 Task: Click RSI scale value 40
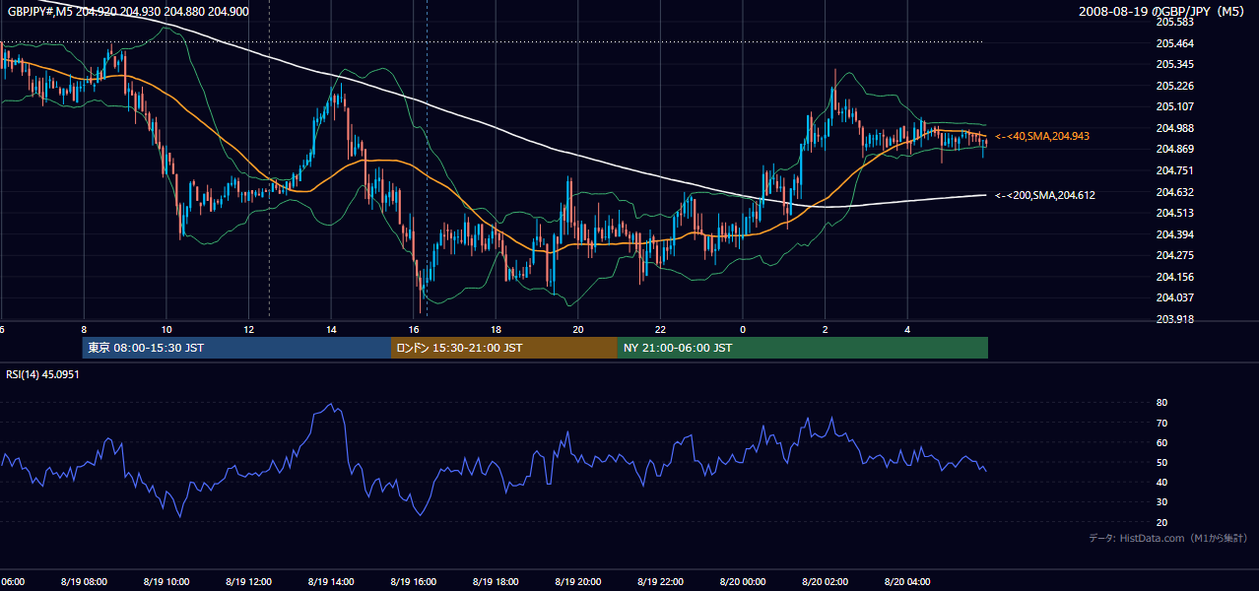pyautogui.click(x=1161, y=482)
